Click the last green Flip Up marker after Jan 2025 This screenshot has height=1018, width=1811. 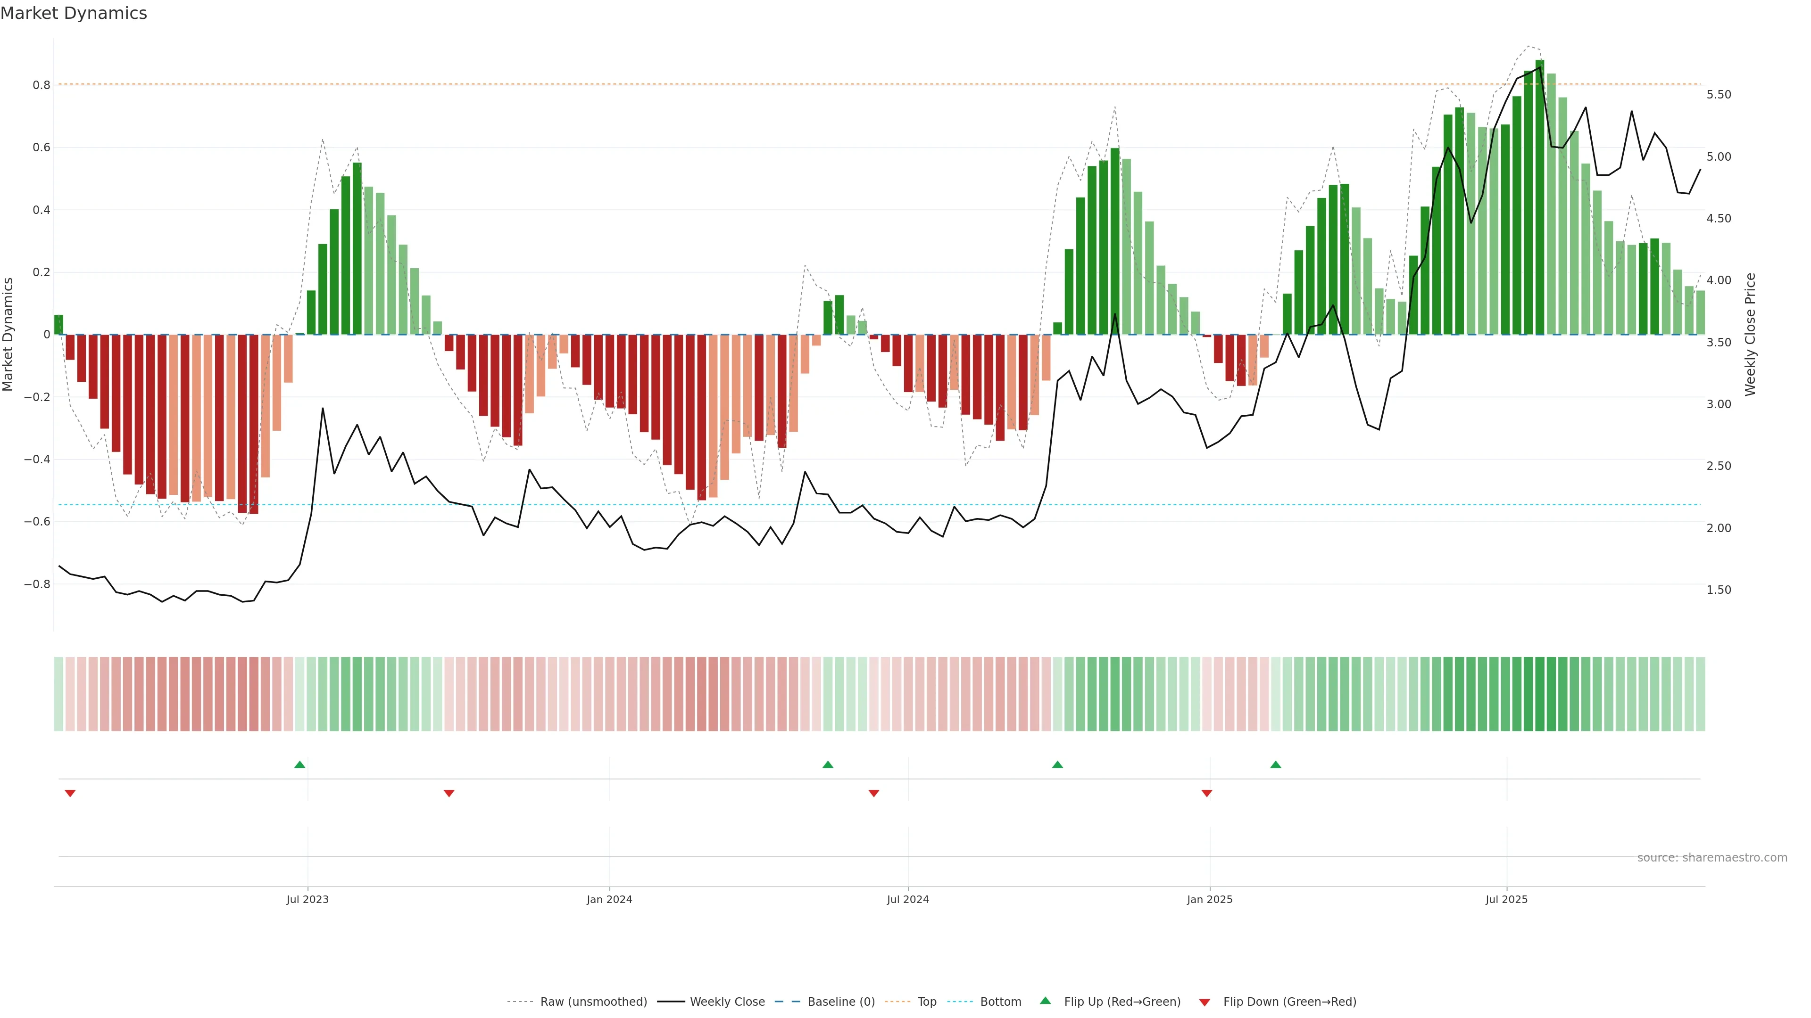[1275, 764]
